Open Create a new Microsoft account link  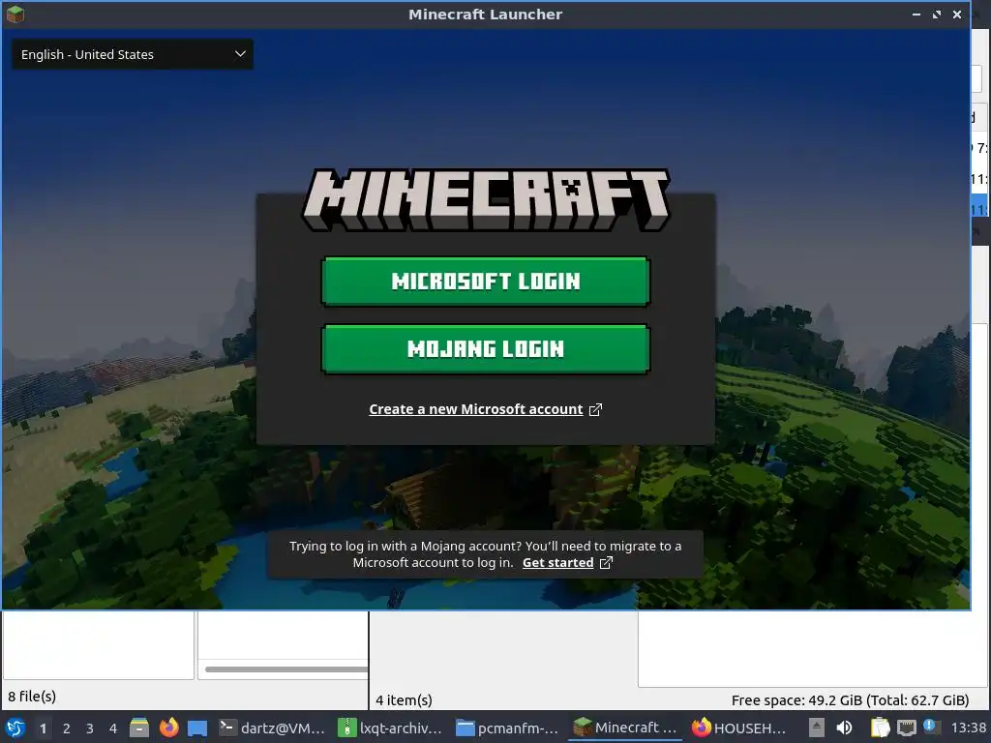point(476,409)
